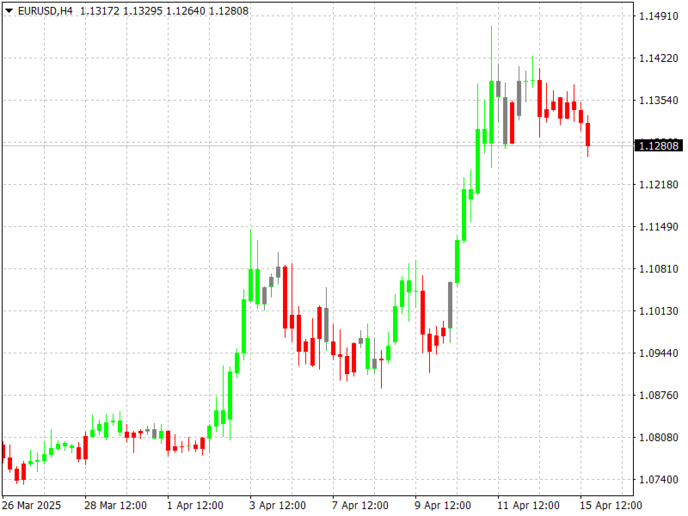This screenshot has height=516, width=688.
Task: Click the OHLC values 1.13172 1.13295 1.12640 1.12808
Action: (164, 10)
